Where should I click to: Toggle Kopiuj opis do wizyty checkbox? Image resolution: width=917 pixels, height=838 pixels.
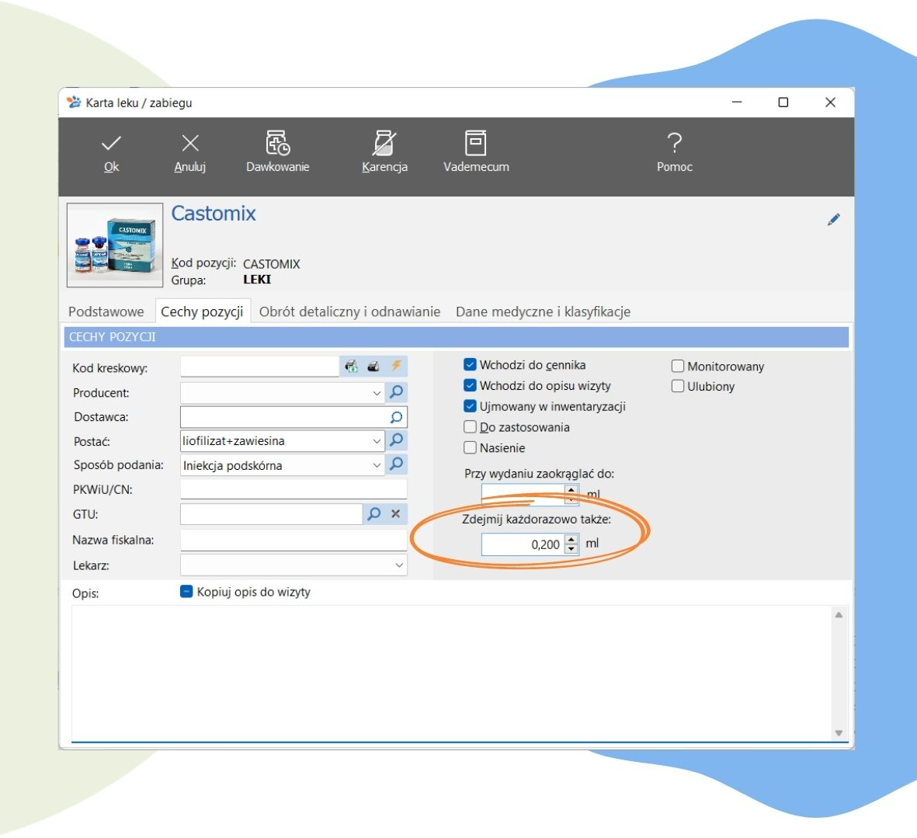click(186, 592)
